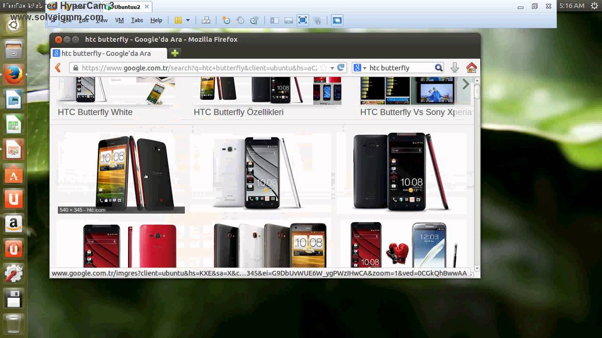The width and height of the screenshot is (602, 338).
Task: Open VMware Edit menu
Action: (84, 20)
